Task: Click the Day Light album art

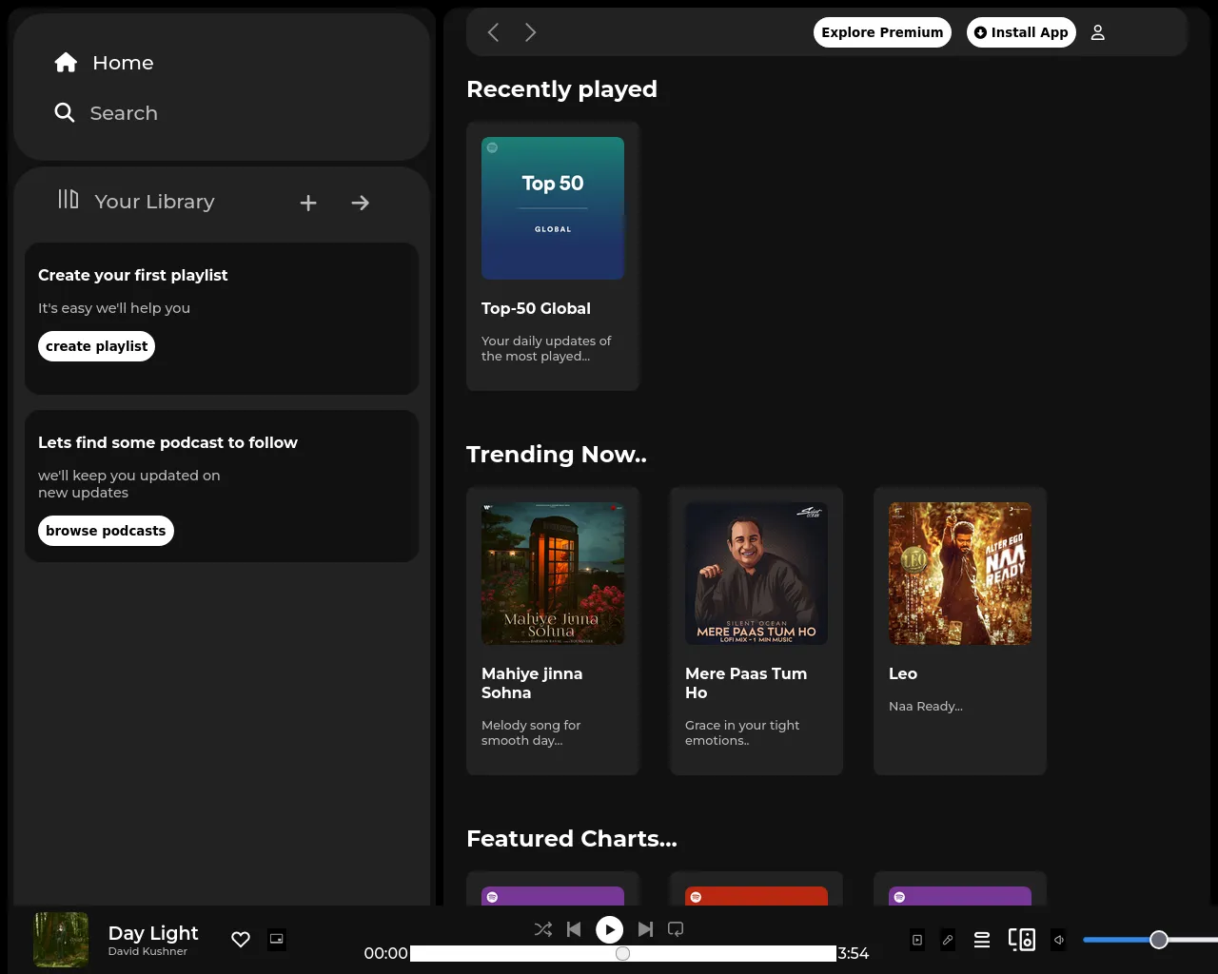Action: [61, 940]
